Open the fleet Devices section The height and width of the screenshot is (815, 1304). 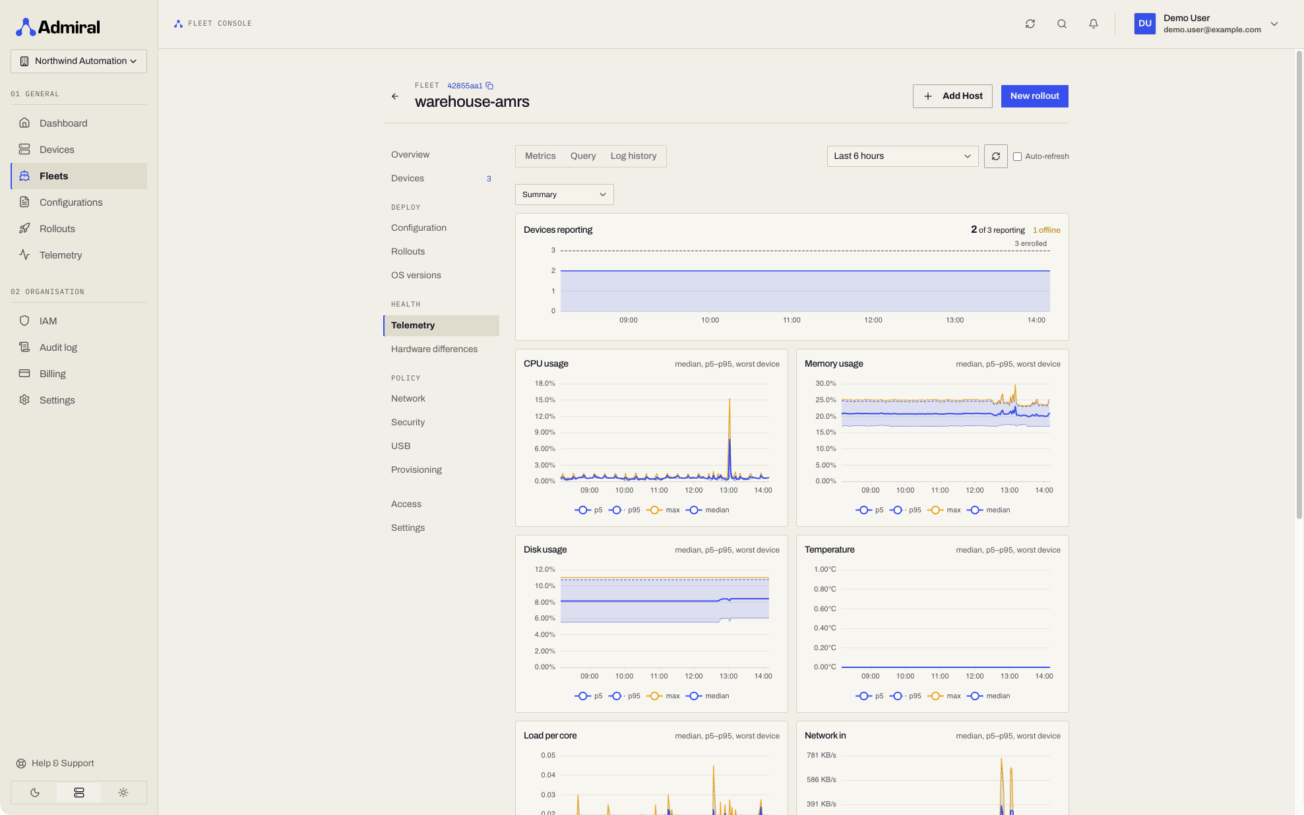441,179
